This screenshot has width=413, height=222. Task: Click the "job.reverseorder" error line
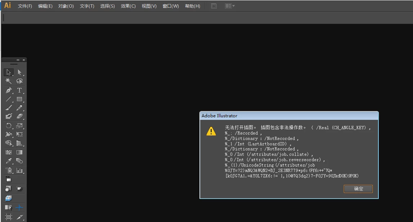[275, 160]
